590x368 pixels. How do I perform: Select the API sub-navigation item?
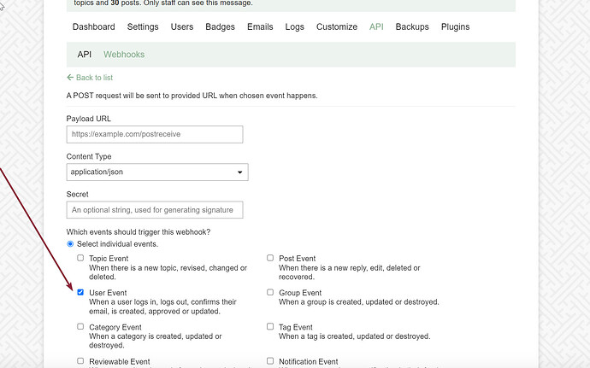(85, 55)
